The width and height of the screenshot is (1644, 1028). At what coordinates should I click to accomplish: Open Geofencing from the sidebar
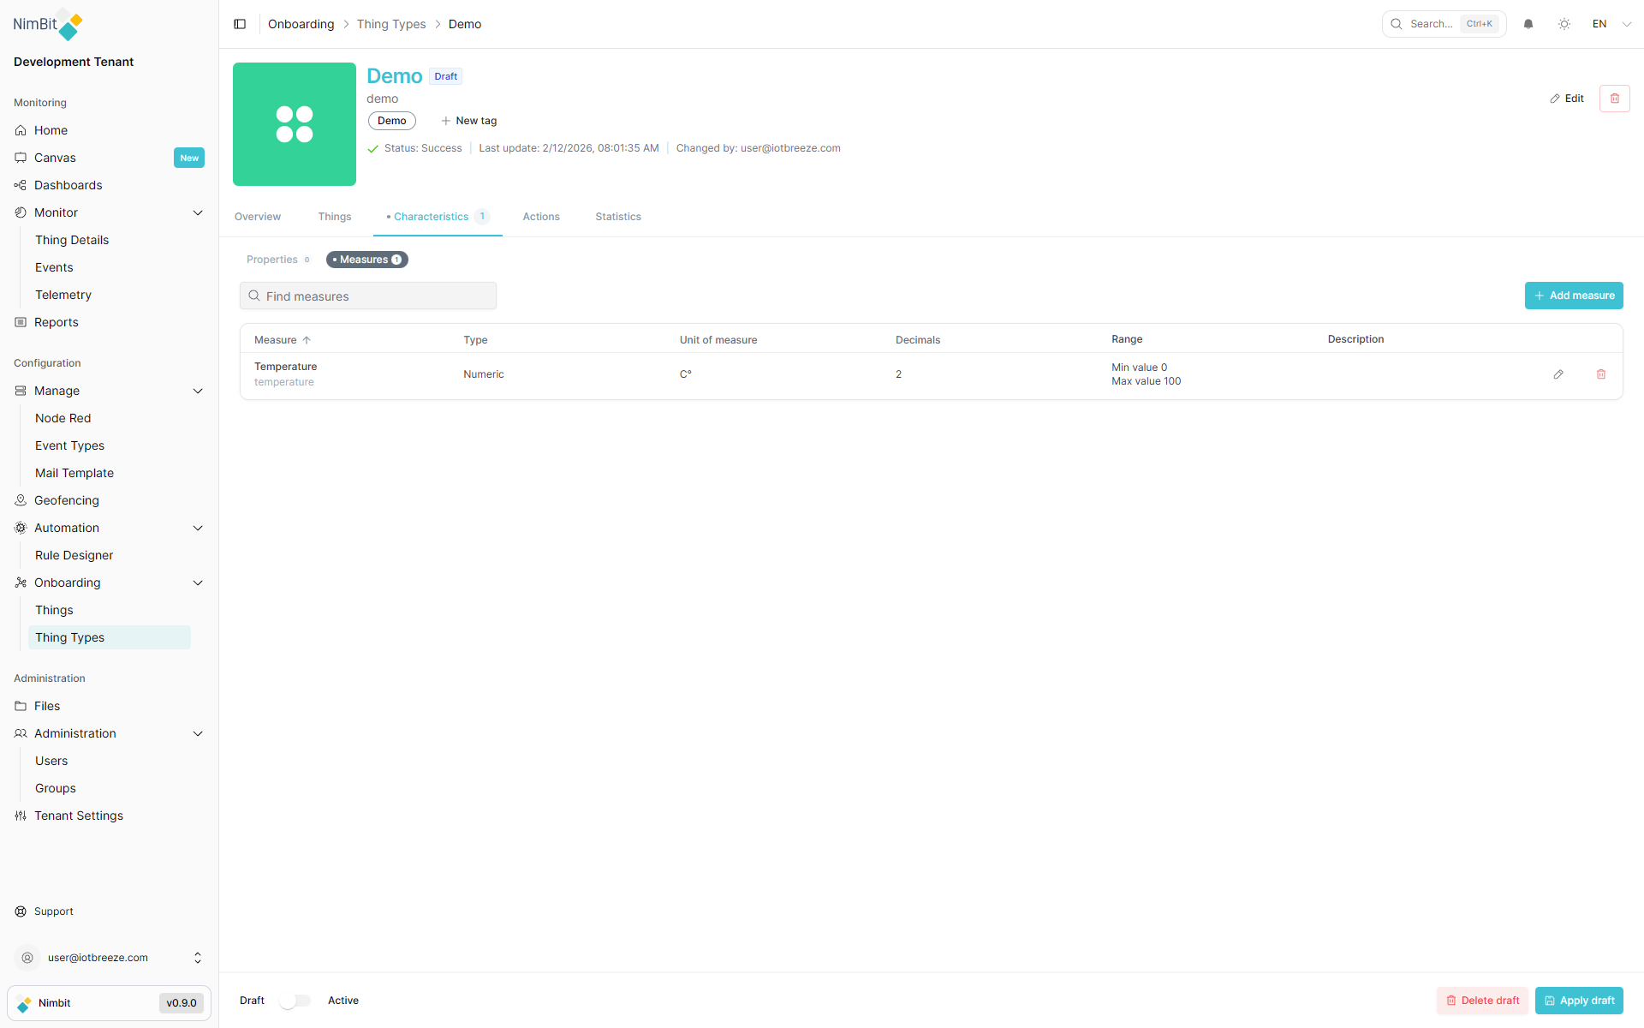67,500
